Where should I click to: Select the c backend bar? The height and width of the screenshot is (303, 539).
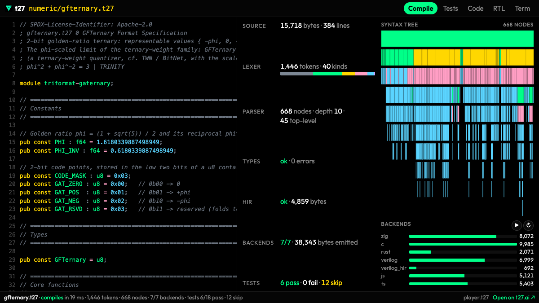click(x=463, y=244)
